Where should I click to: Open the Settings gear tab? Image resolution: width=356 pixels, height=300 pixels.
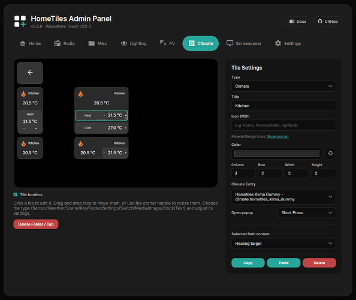(x=288, y=43)
